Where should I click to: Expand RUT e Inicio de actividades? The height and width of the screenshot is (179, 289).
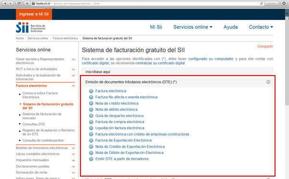pos(73,69)
